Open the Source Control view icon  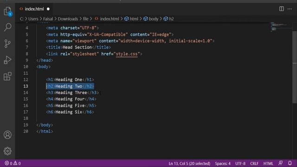[x=7, y=44]
